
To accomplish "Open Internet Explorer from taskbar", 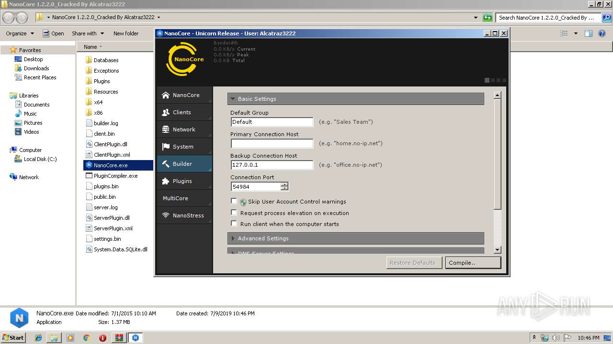I will point(38,338).
